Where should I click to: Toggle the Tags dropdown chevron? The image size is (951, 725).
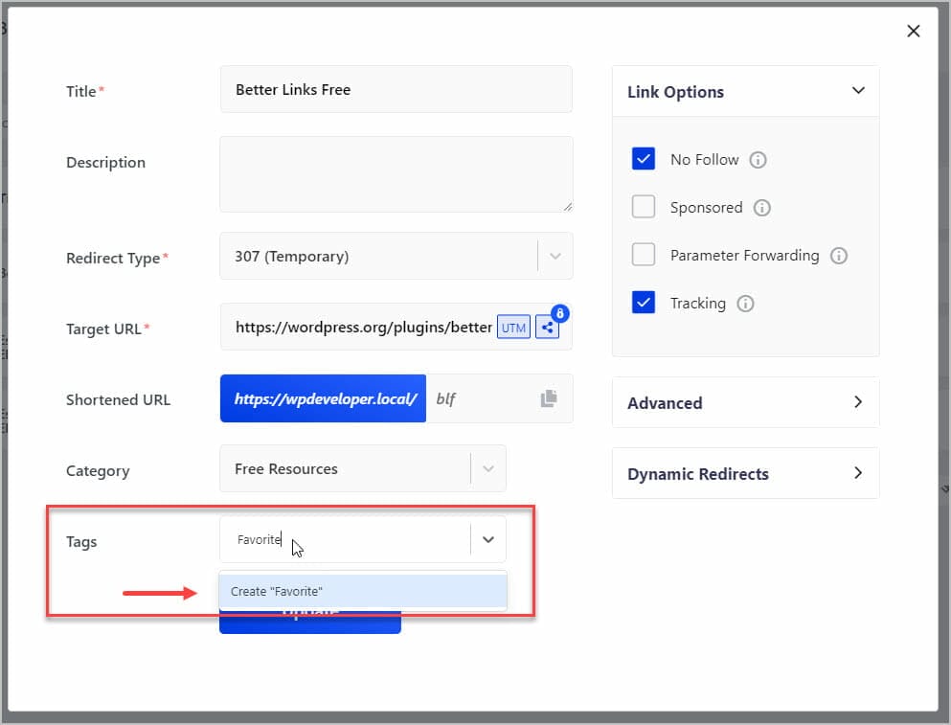[488, 539]
